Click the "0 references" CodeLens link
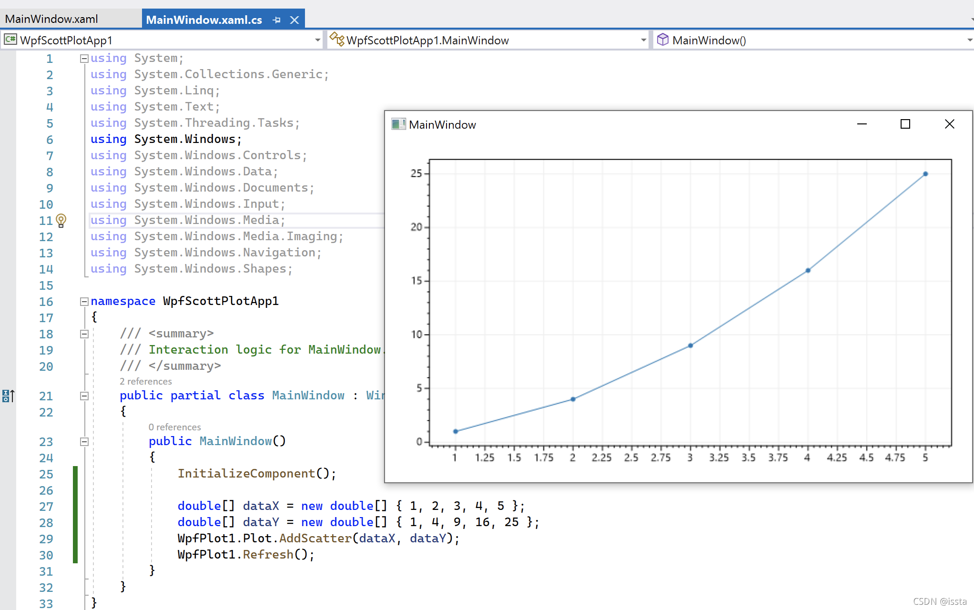 pos(174,427)
